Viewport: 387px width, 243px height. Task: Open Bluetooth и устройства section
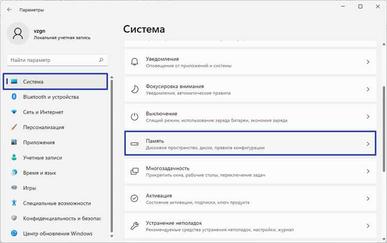[x=56, y=96]
